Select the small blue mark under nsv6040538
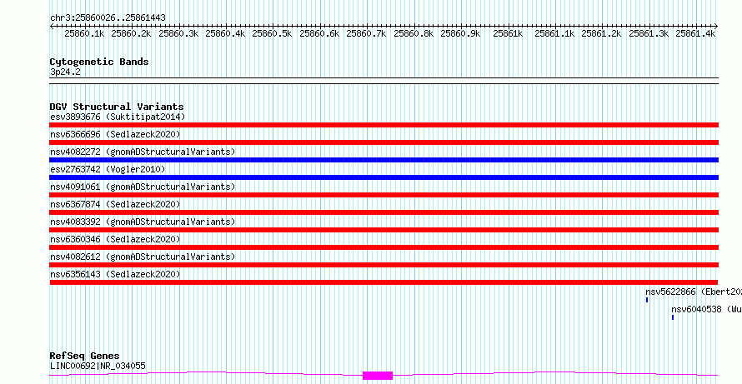 click(x=673, y=317)
